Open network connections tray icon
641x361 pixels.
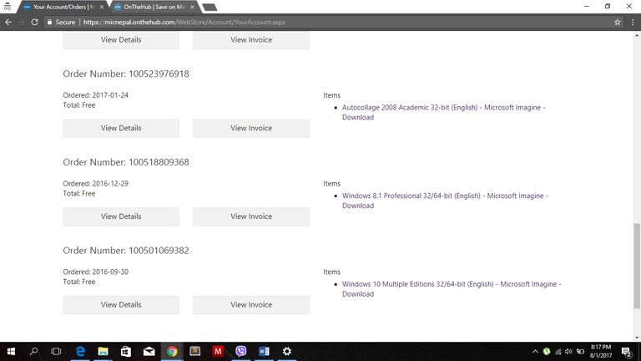coord(558,352)
